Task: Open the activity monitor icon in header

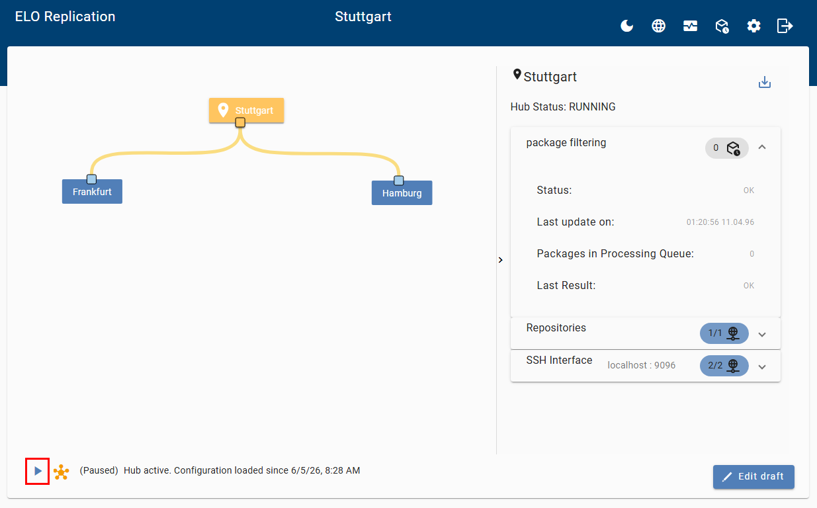Action: click(690, 26)
